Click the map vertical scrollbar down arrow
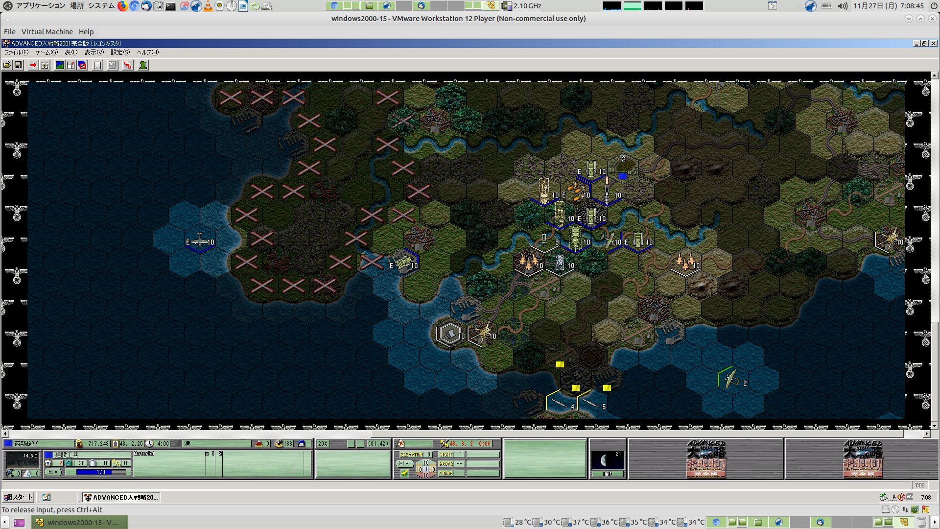The image size is (940, 529). [x=935, y=426]
